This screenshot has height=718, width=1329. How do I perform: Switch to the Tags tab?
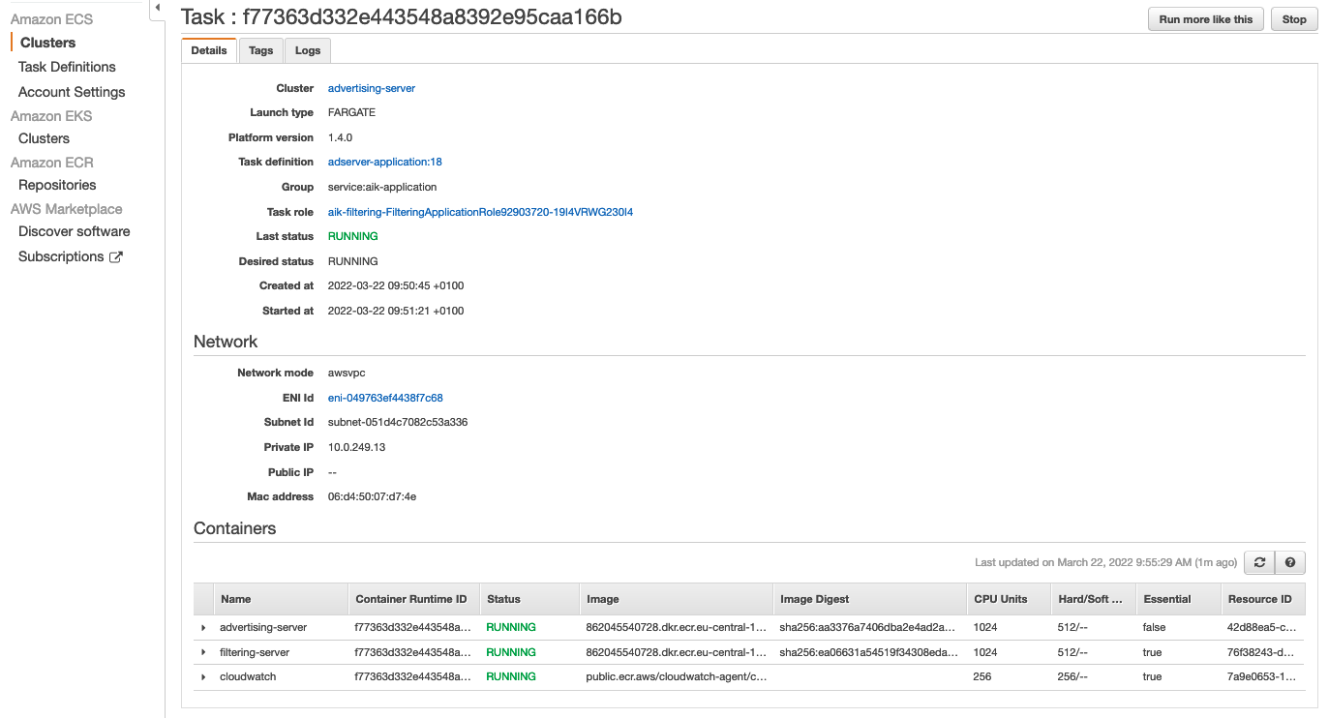(x=260, y=50)
